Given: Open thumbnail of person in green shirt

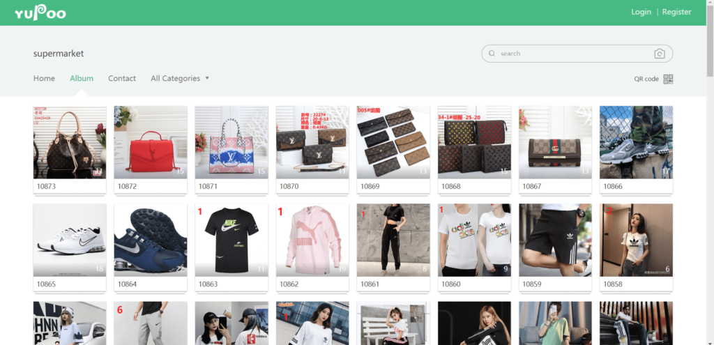Looking at the screenshot, I should [x=556, y=323].
